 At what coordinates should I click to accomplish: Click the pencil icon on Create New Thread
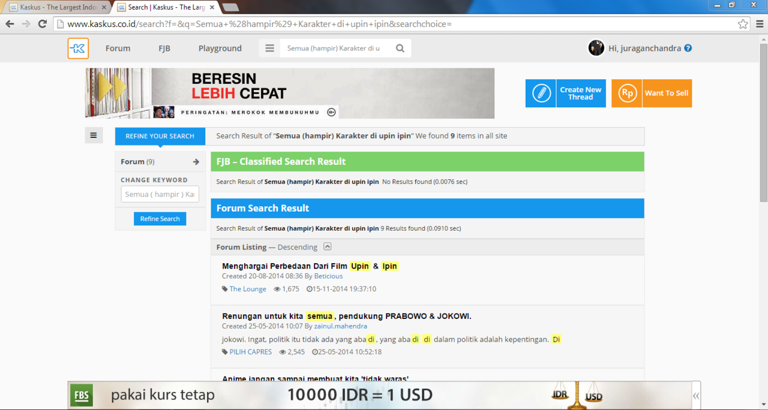click(x=541, y=94)
